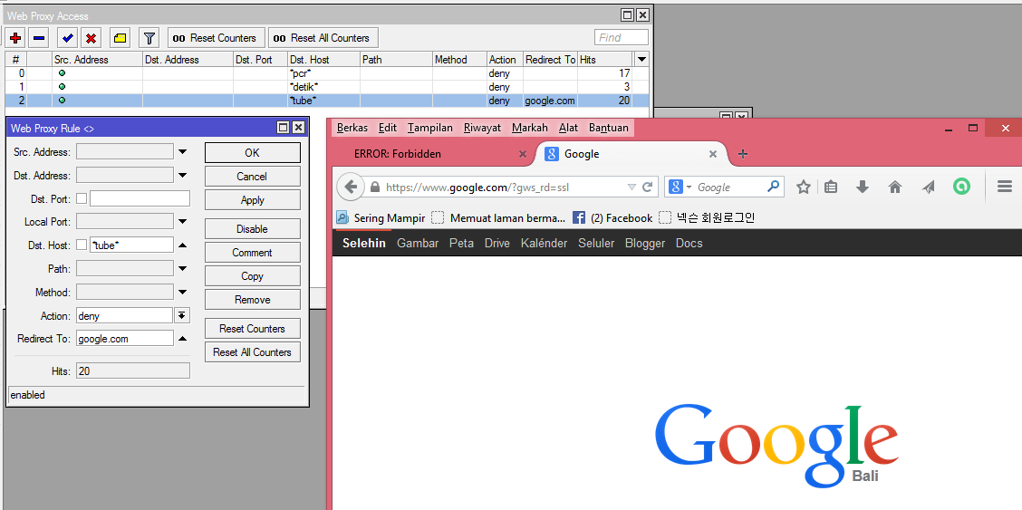This screenshot has width=1022, height=510.
Task: Sort by the Hits column header
Action: [605, 59]
